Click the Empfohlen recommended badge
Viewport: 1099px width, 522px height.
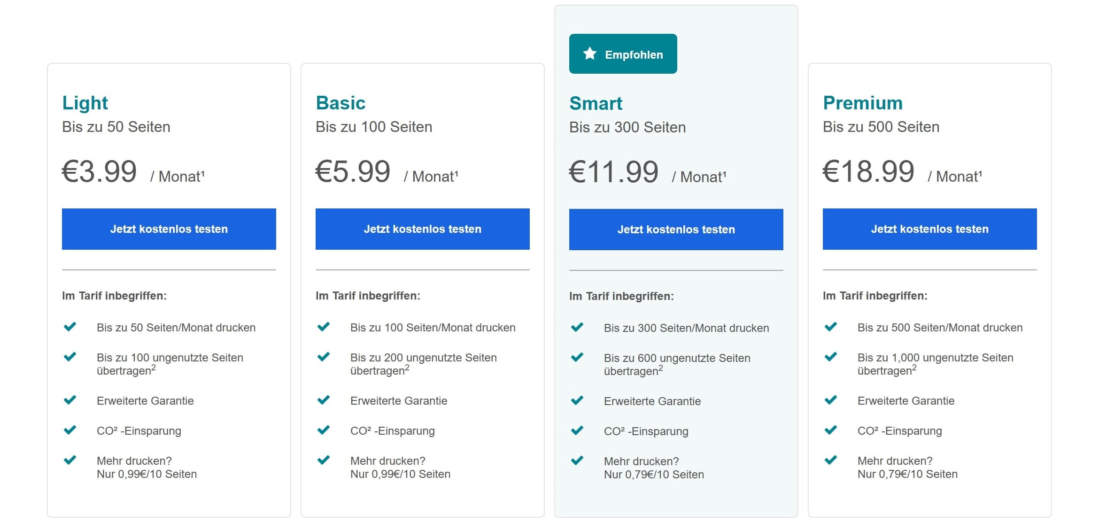pyautogui.click(x=623, y=54)
